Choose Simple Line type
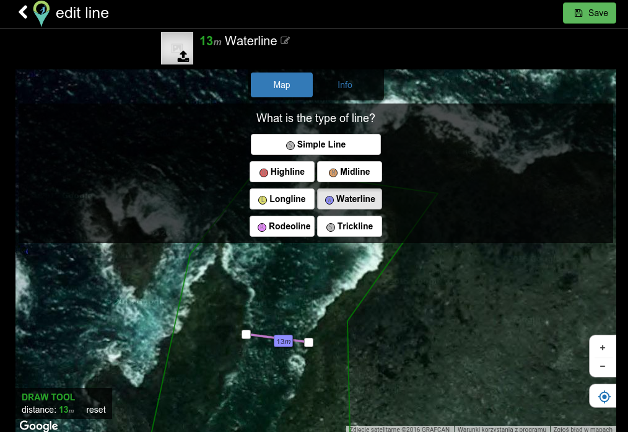The height and width of the screenshot is (432, 628). point(316,144)
